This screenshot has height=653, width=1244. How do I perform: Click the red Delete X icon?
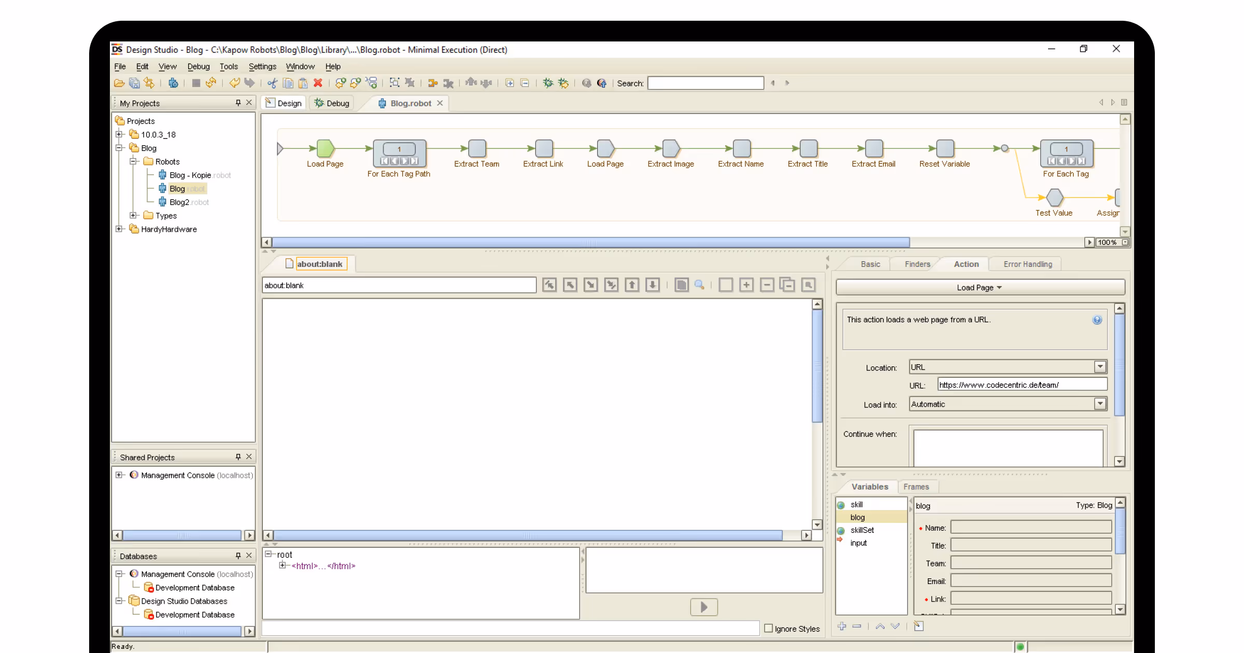point(318,83)
